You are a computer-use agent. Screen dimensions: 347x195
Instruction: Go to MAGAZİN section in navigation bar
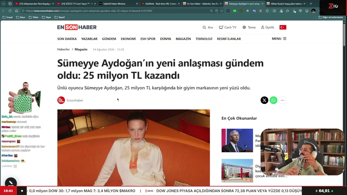click(183, 39)
